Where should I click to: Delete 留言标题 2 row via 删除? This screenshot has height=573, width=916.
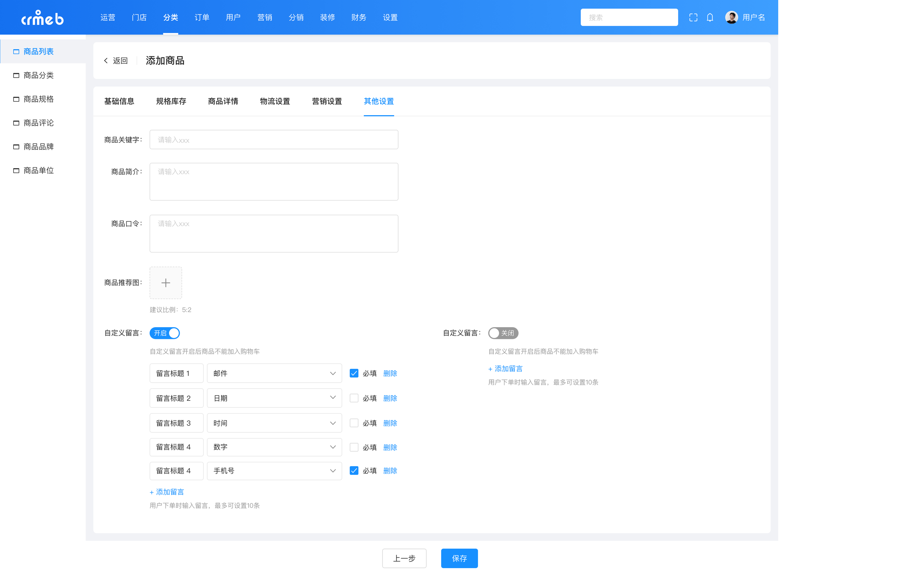click(x=390, y=398)
